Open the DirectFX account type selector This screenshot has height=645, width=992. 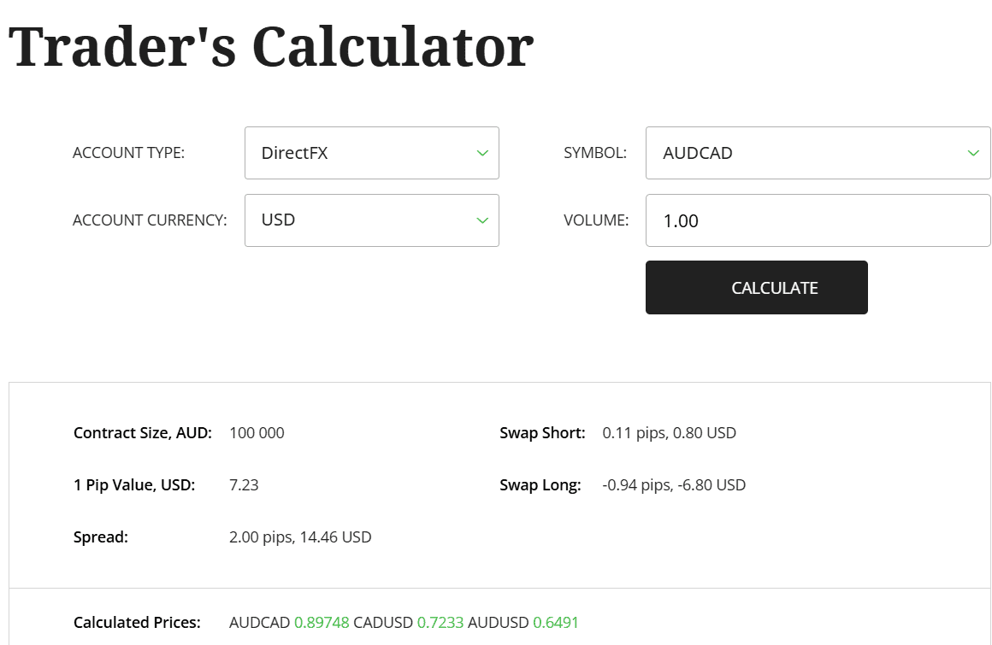371,153
